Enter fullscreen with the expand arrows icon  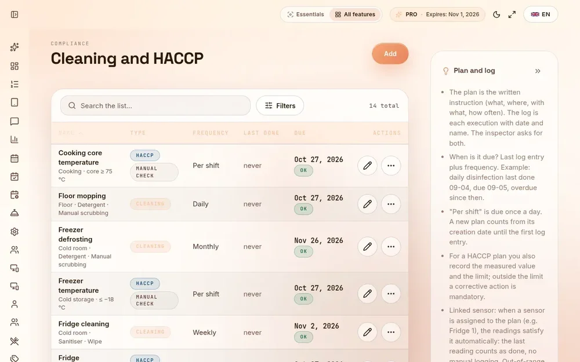pyautogui.click(x=512, y=14)
